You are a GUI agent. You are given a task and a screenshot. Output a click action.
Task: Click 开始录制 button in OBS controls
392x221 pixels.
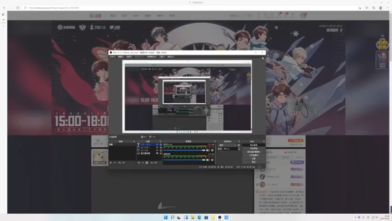(x=253, y=148)
